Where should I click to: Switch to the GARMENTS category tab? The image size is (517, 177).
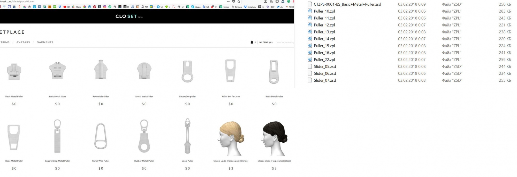45,42
